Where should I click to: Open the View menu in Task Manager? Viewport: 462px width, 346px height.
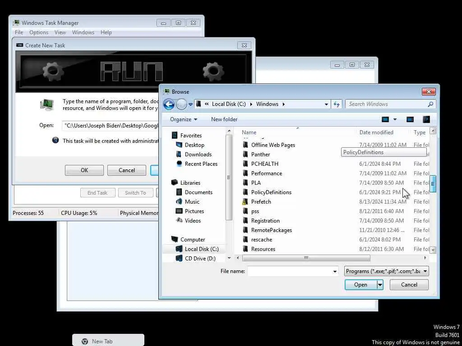point(60,32)
